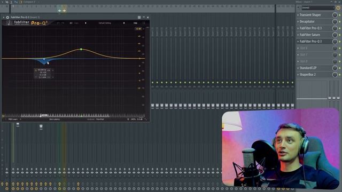Click the icon left of mixer preset selector
Screen dimensions: 342x192
click(x=299, y=7)
